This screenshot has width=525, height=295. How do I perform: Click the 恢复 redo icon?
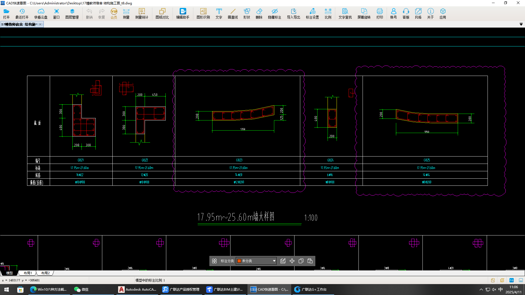click(x=101, y=13)
